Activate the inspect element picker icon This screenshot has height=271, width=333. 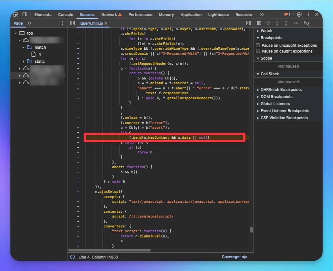tap(16, 14)
